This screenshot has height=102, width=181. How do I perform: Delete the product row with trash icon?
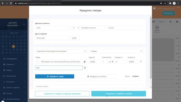click(141, 61)
